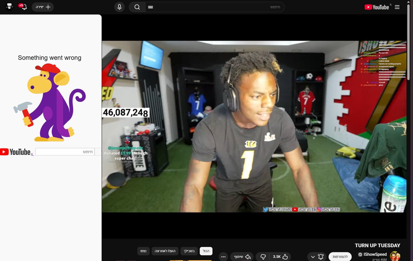Start a search using the magnifying glass icon
The width and height of the screenshot is (413, 261).
click(137, 7)
